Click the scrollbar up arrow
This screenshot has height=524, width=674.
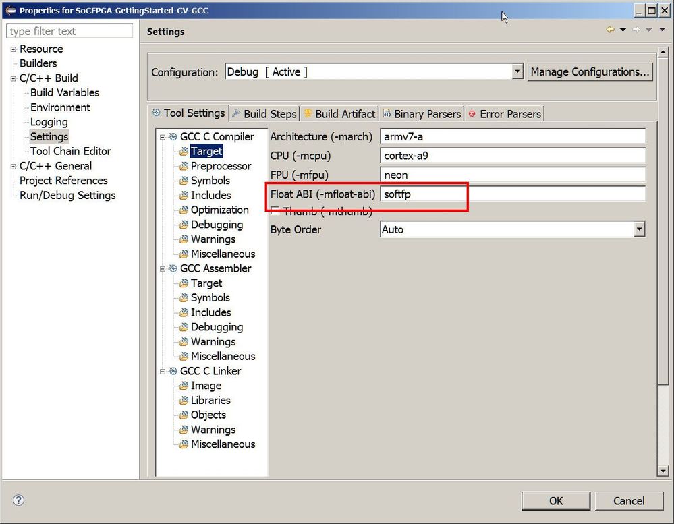coord(663,52)
